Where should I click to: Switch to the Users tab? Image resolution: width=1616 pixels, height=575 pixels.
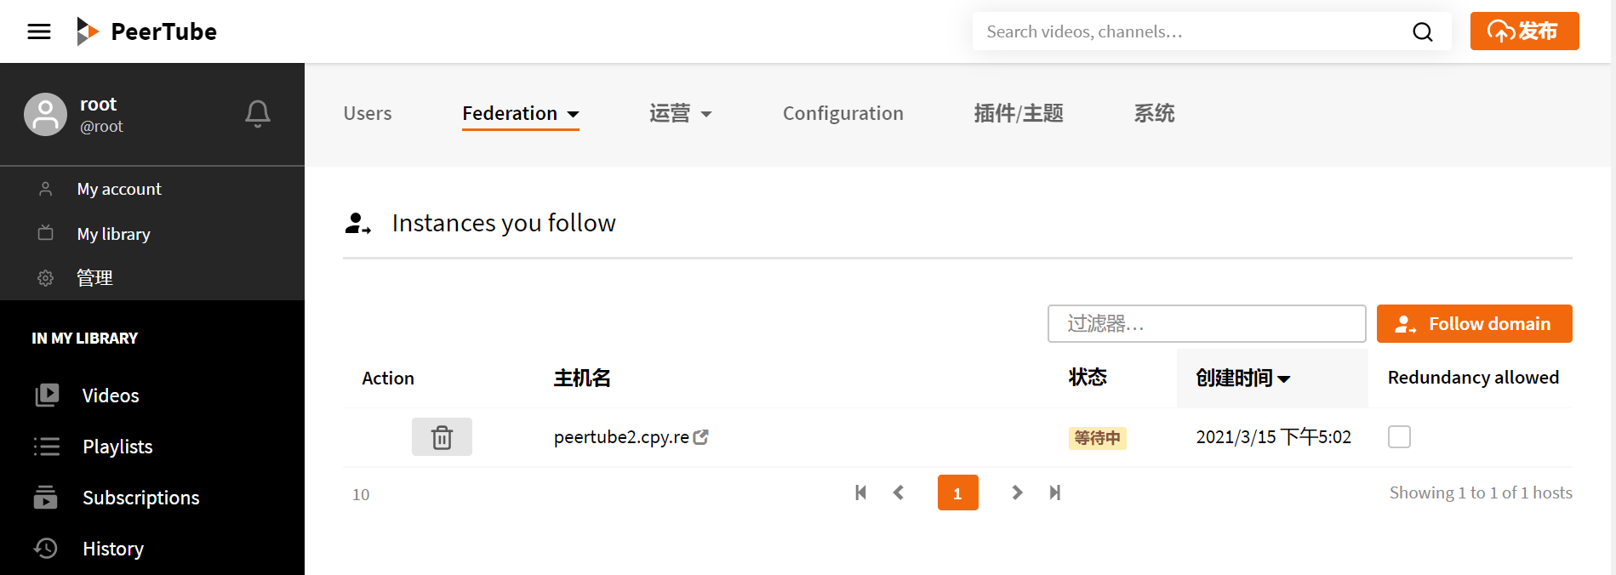[367, 113]
